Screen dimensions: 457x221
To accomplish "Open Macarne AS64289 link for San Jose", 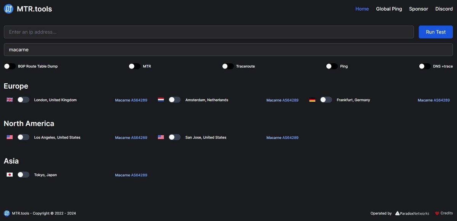I will 282,138.
